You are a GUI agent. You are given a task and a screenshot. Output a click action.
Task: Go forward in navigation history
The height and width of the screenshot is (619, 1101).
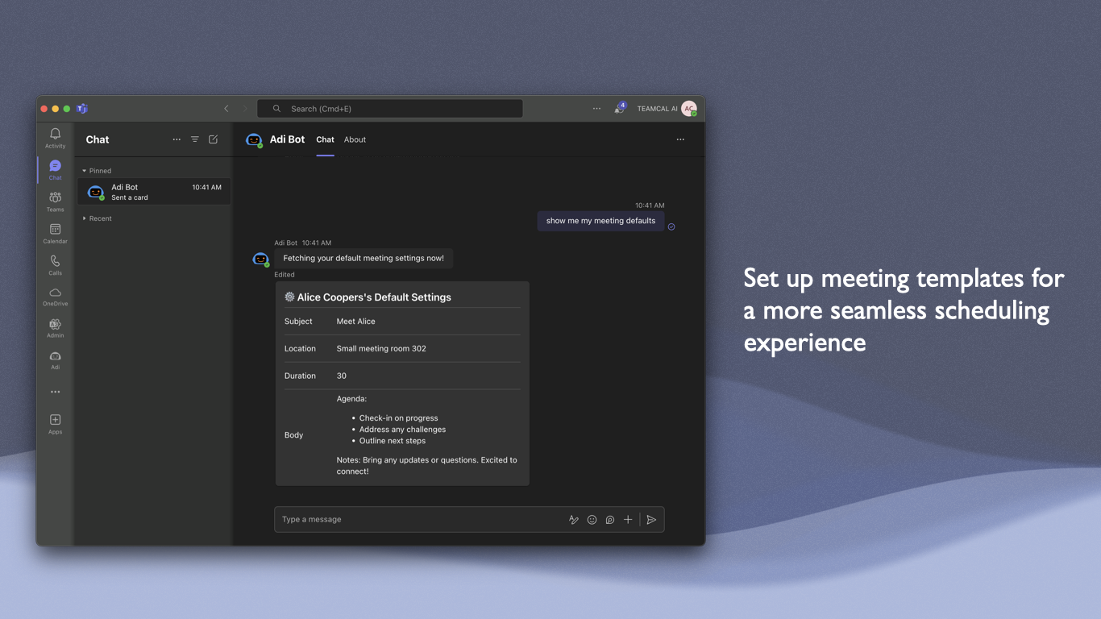tap(245, 109)
